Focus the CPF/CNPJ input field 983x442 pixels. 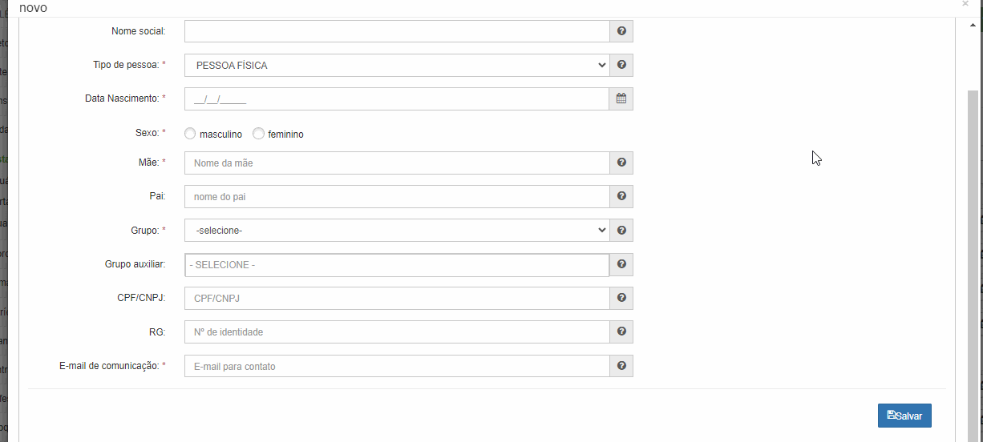(x=397, y=298)
